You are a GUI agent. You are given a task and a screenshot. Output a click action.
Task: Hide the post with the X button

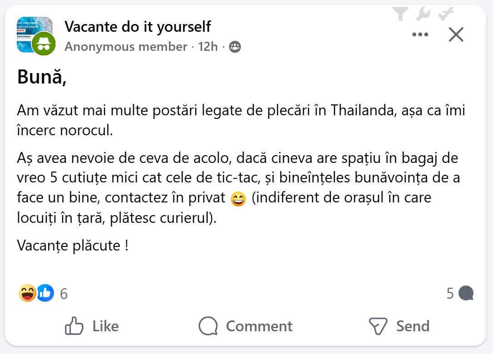[x=456, y=34]
